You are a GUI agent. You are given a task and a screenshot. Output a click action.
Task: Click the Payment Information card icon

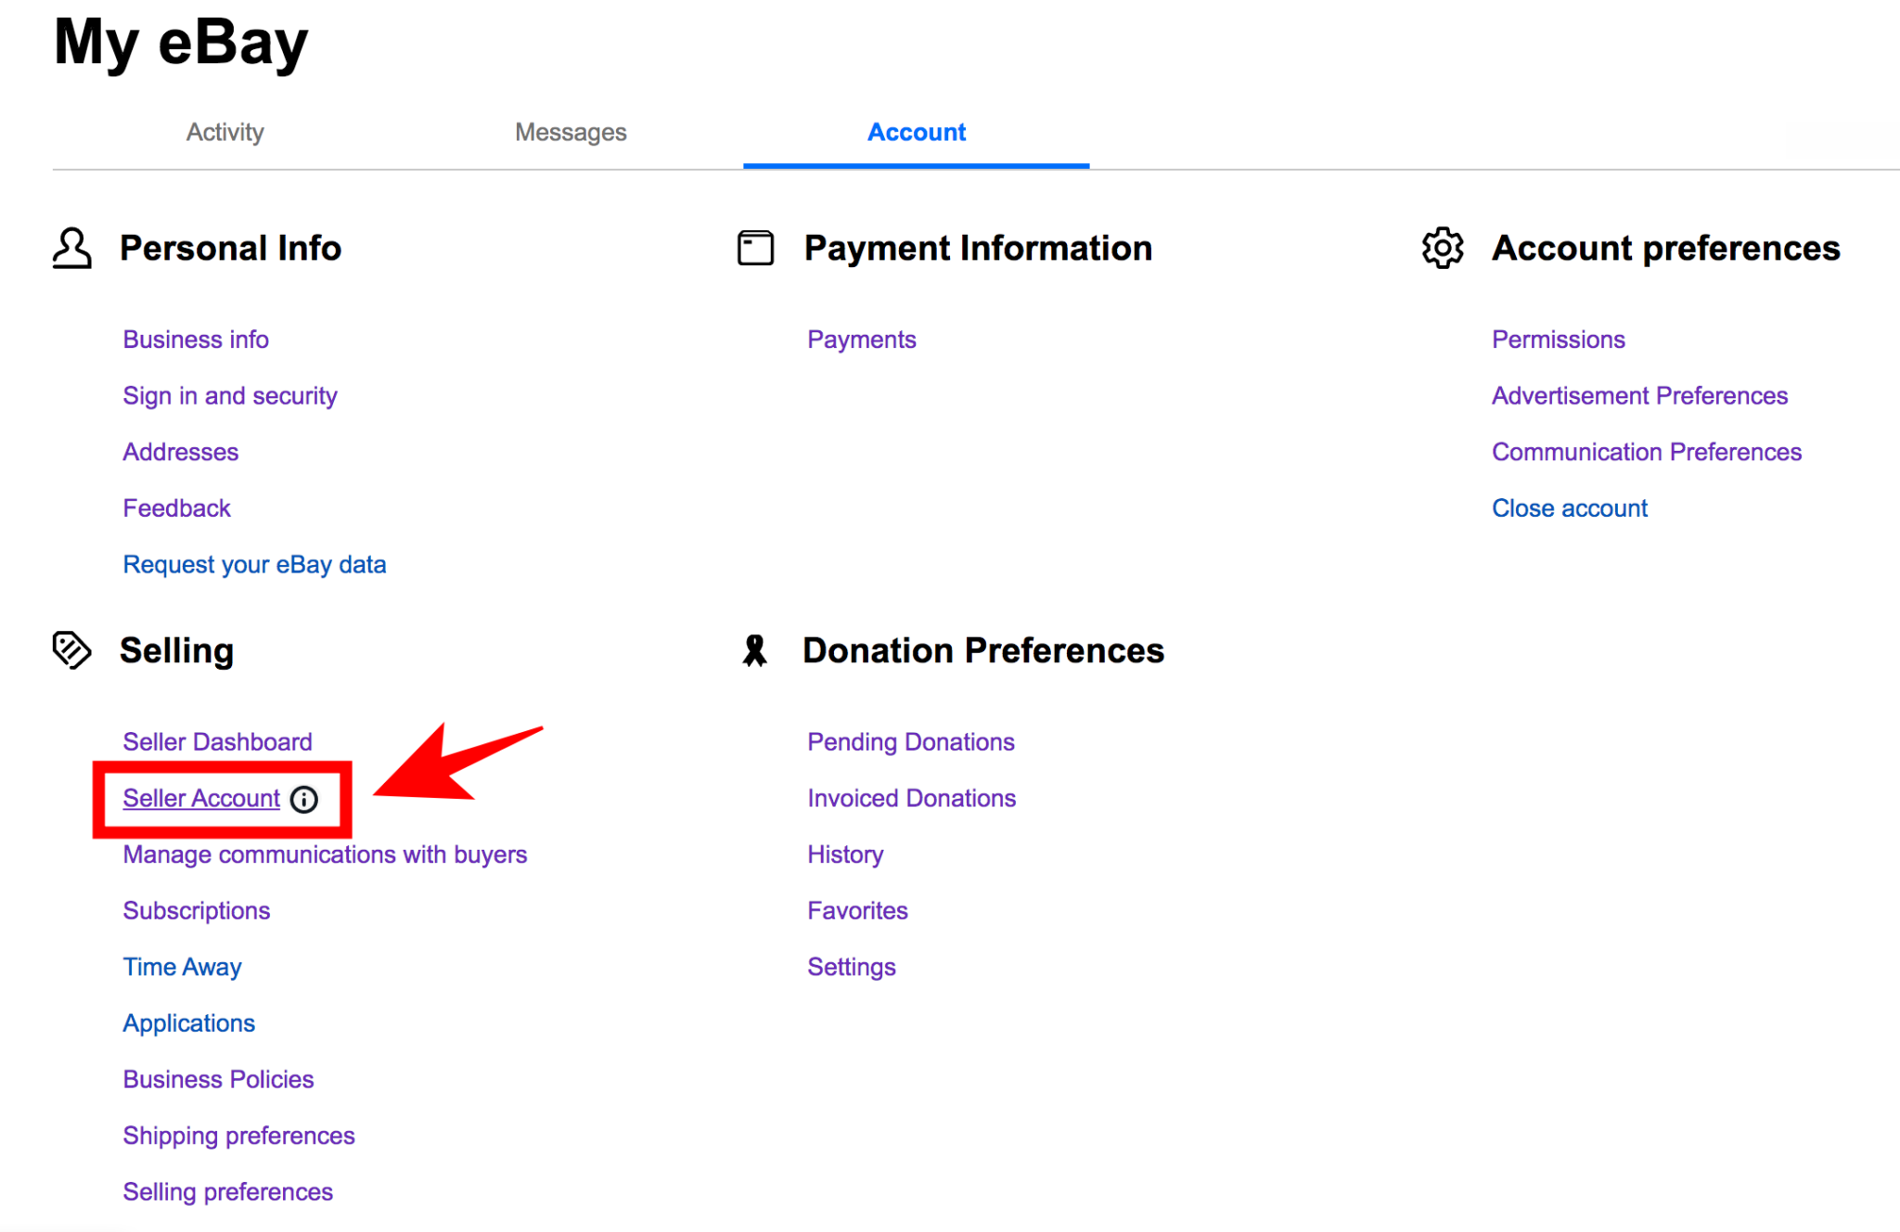click(755, 249)
